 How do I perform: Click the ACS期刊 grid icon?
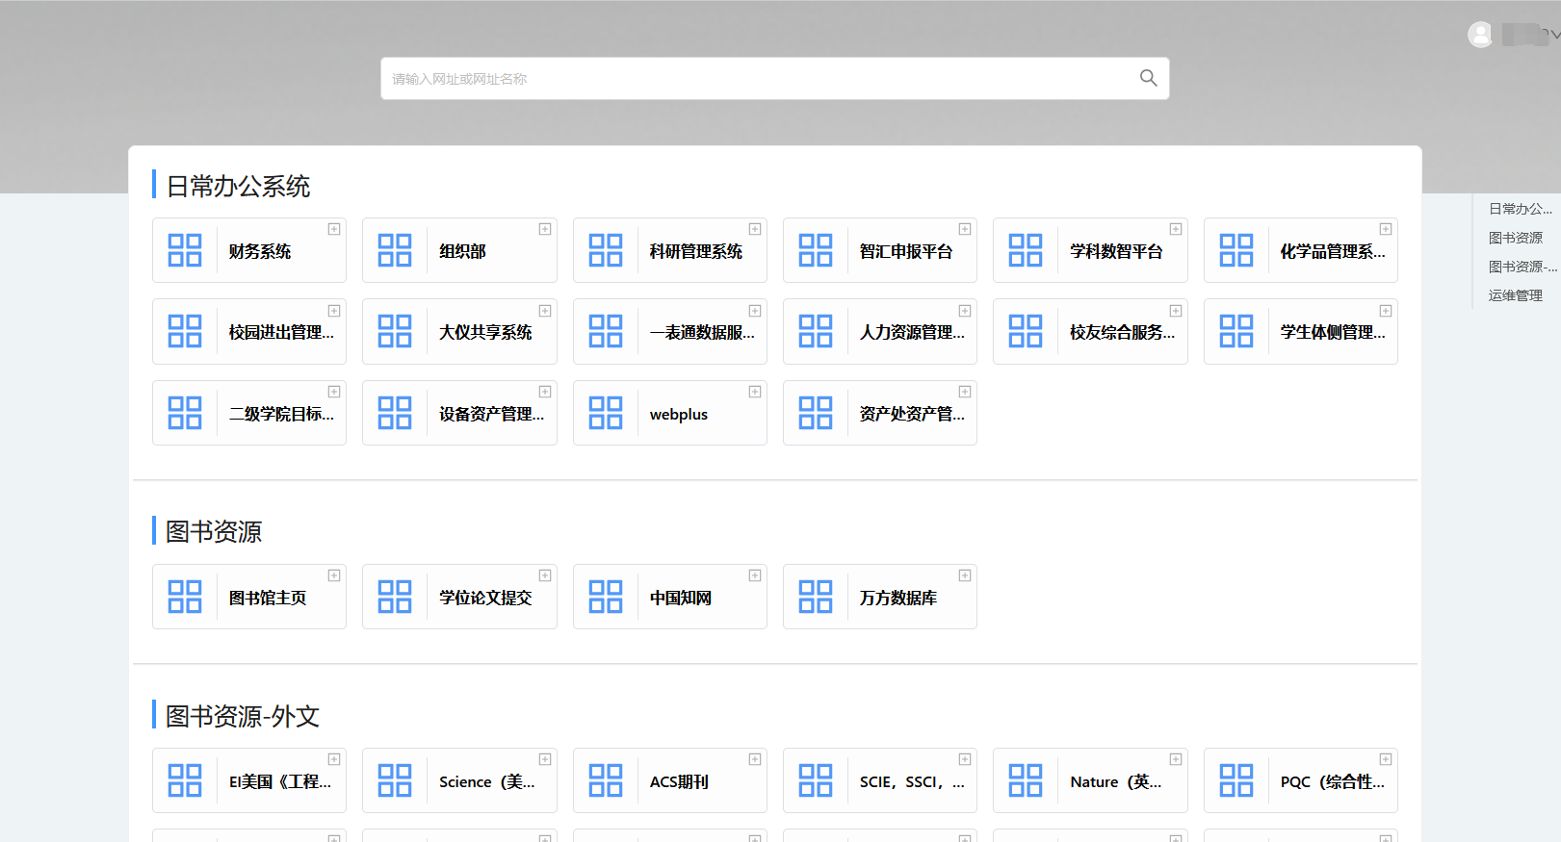606,780
